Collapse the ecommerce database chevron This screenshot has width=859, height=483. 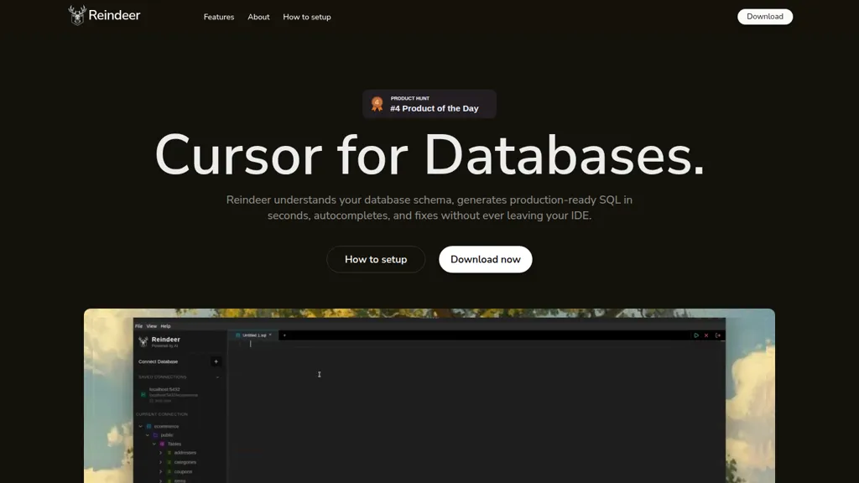coord(140,426)
